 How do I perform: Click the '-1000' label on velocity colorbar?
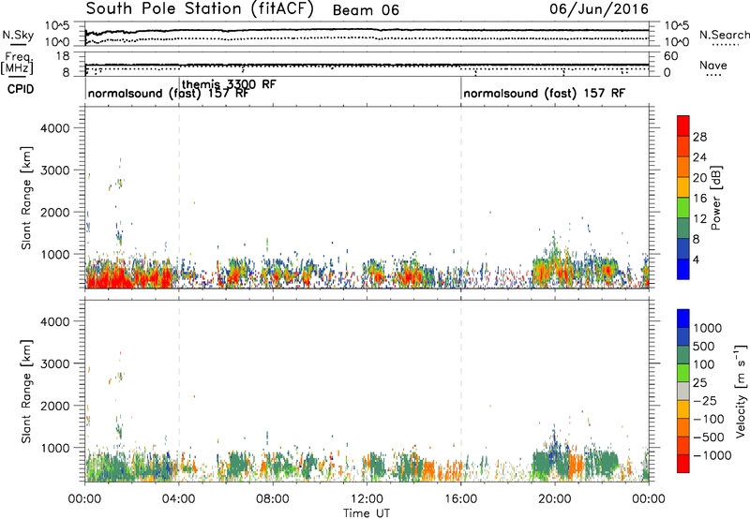pyautogui.click(x=712, y=455)
